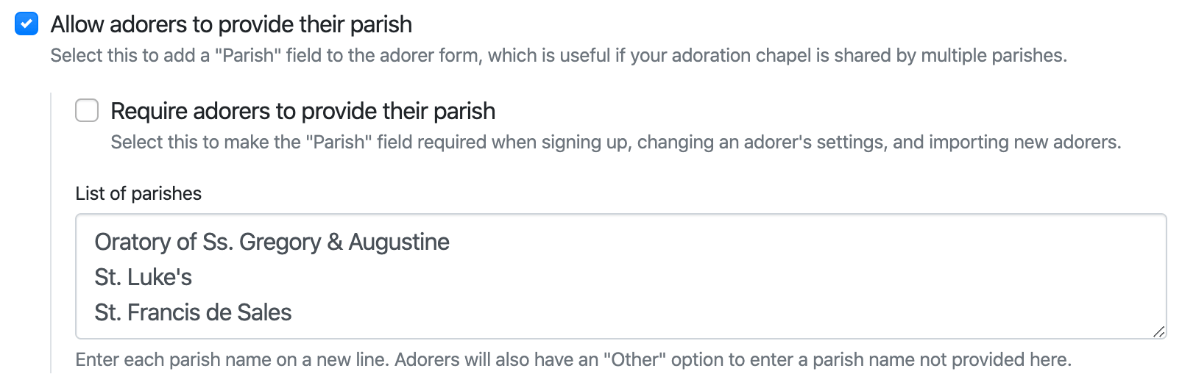Place cursor on "St. Francis de Sales" line
1182x388 pixels.
193,312
